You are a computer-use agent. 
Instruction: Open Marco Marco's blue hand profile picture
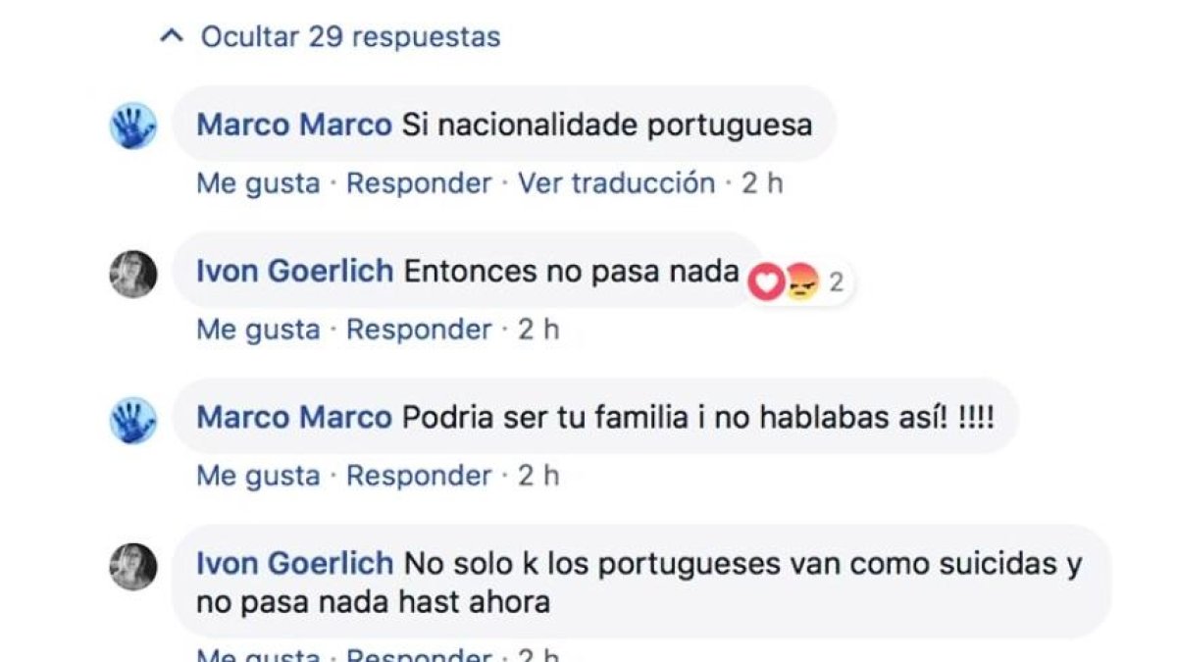tap(131, 127)
